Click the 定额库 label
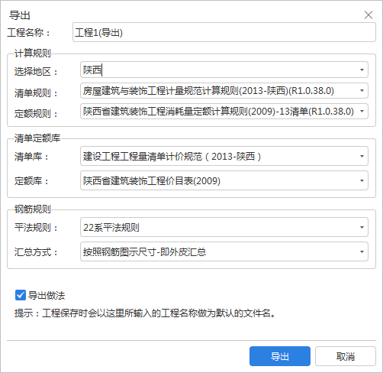This screenshot has width=383, height=373. tap(31, 181)
